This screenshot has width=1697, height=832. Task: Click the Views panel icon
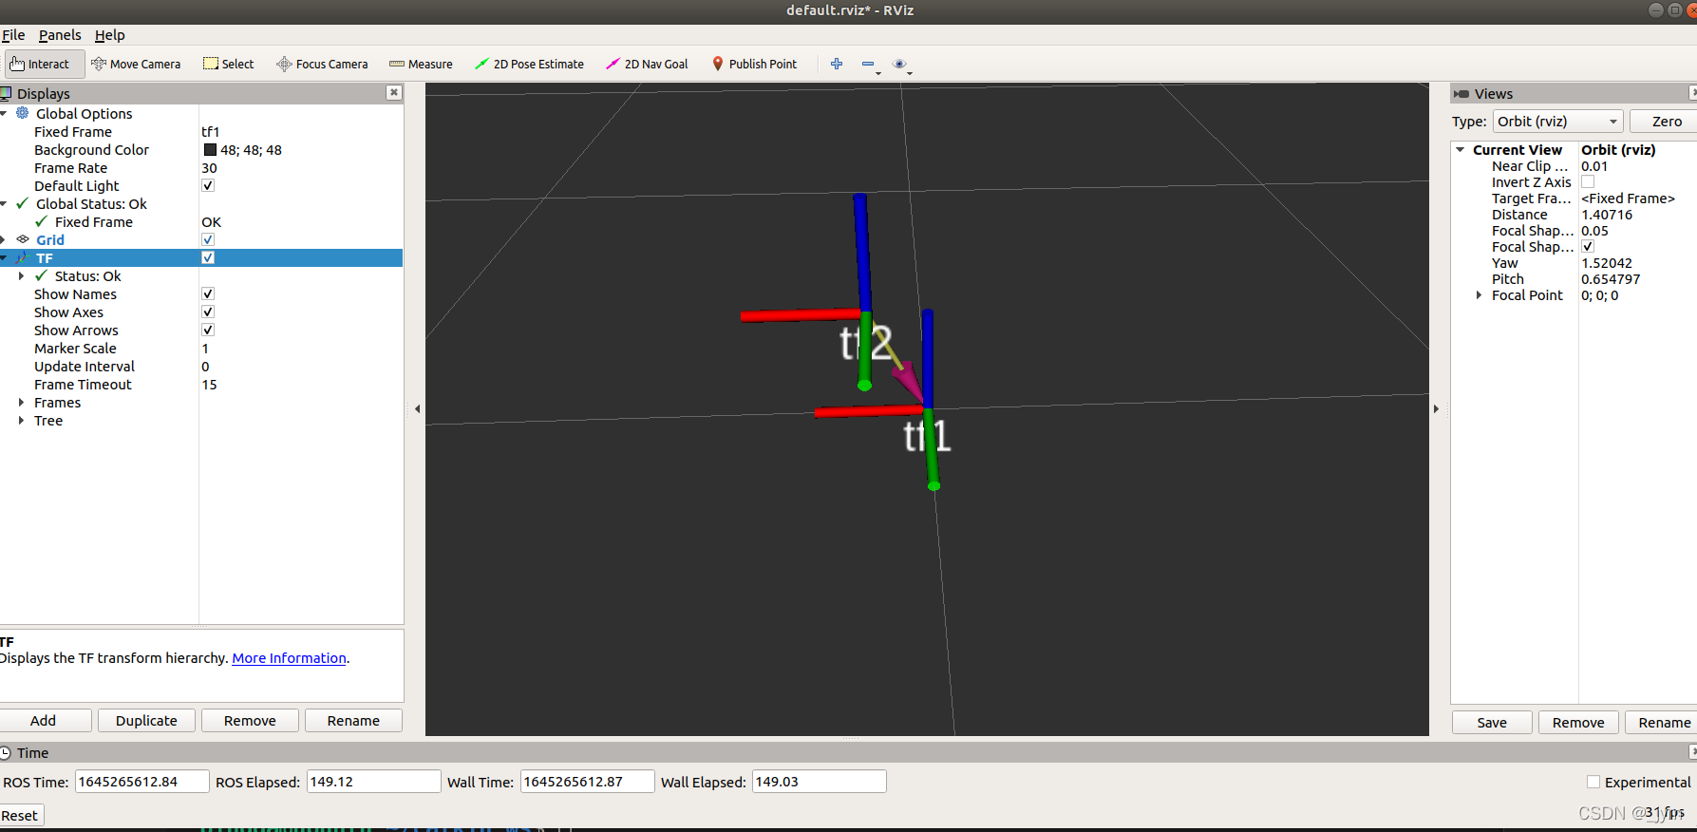1461,93
